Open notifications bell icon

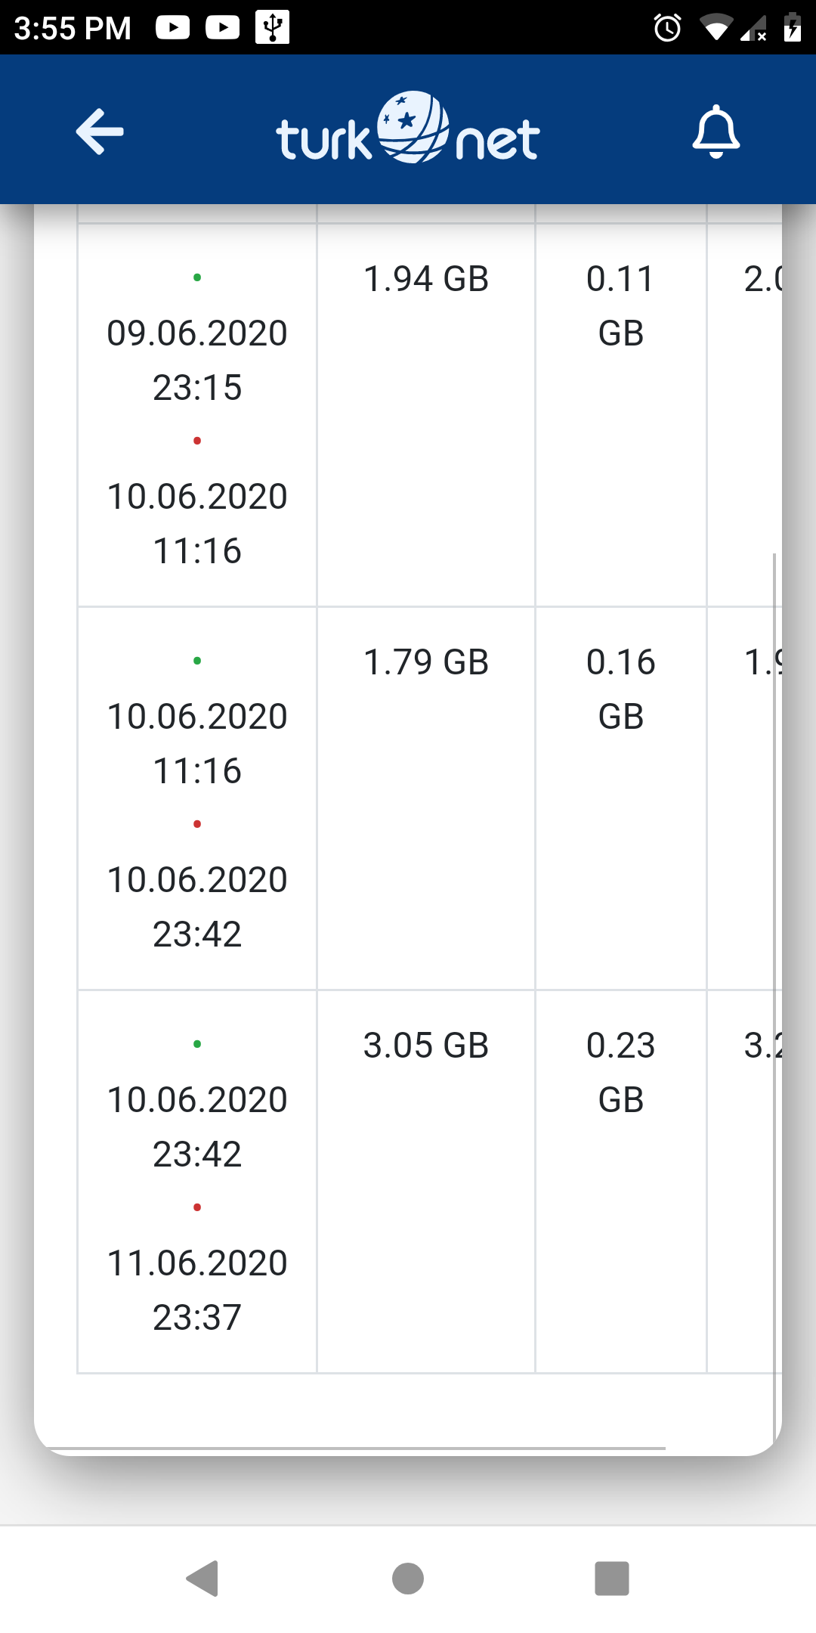[x=716, y=132]
